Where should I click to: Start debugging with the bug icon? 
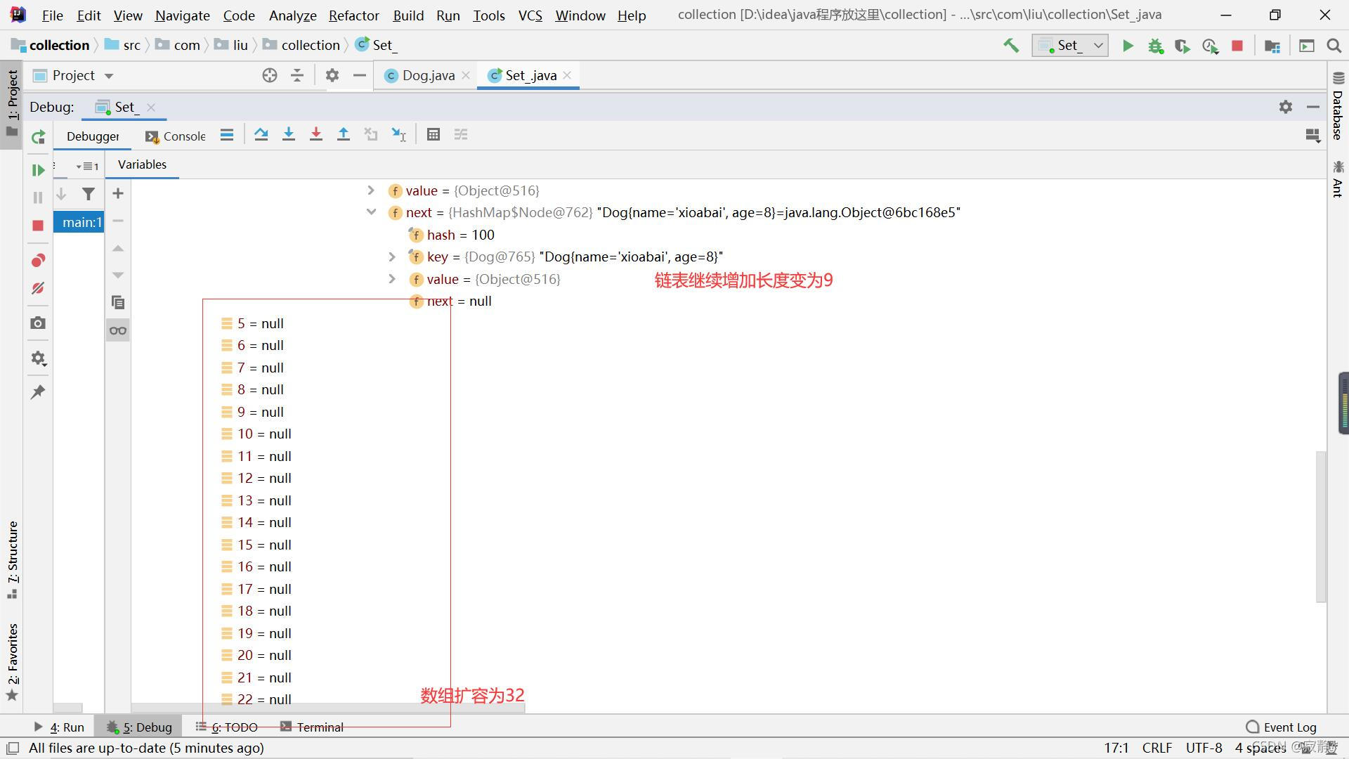click(x=1155, y=46)
